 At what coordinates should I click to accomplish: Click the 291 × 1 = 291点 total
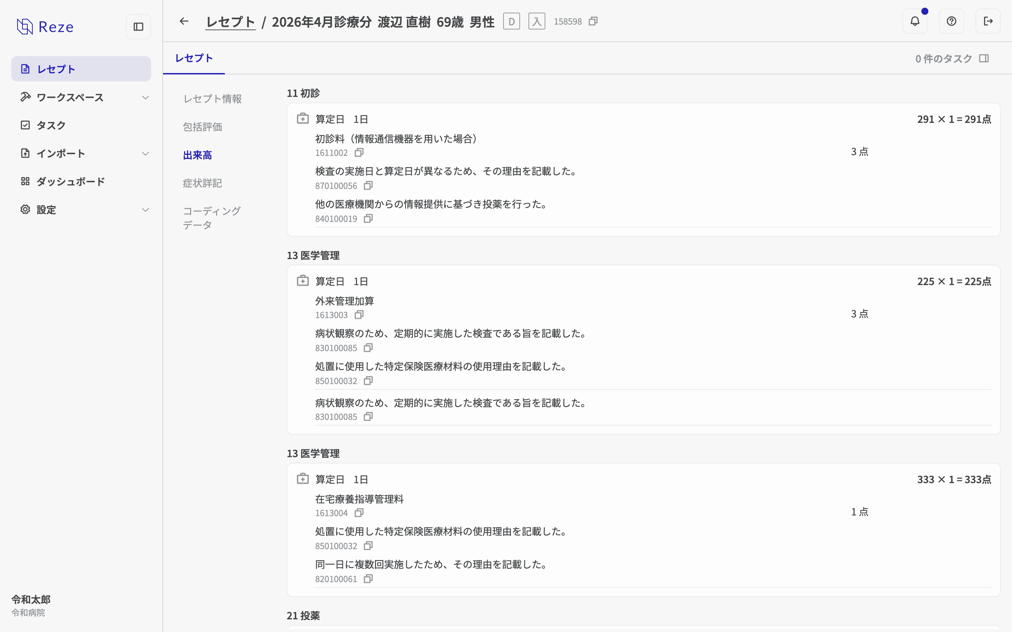pyautogui.click(x=954, y=119)
